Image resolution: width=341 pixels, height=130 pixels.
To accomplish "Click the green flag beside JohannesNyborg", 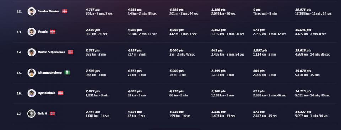I will [x=67, y=73].
